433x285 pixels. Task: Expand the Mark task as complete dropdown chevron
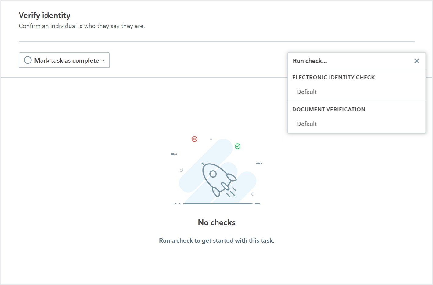(103, 60)
